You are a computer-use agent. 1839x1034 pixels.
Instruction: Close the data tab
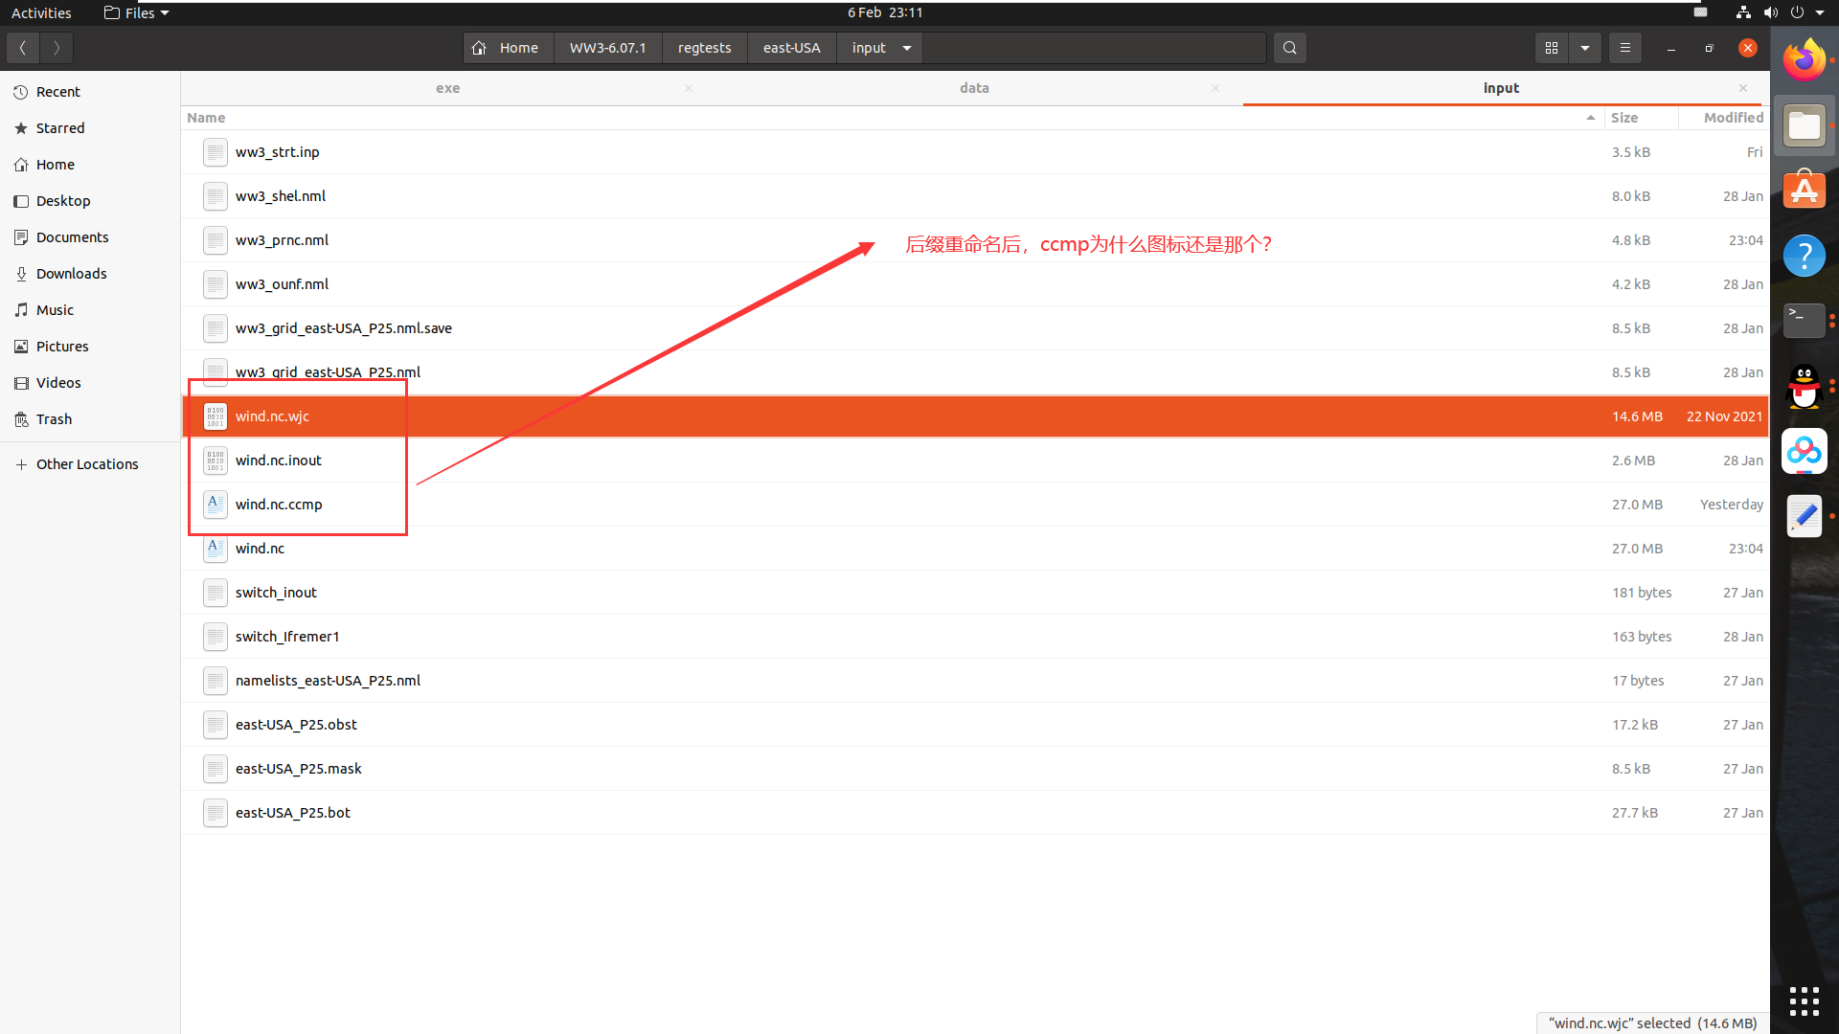[x=1215, y=88]
